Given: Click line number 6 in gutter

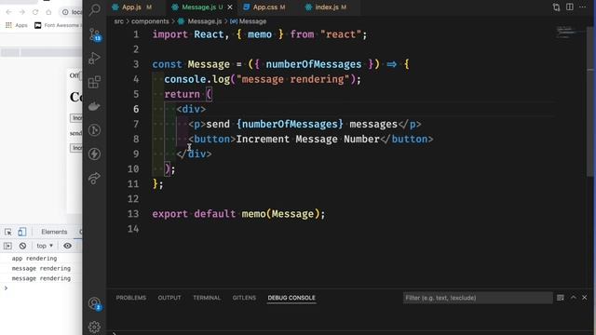Looking at the screenshot, I should (x=136, y=109).
